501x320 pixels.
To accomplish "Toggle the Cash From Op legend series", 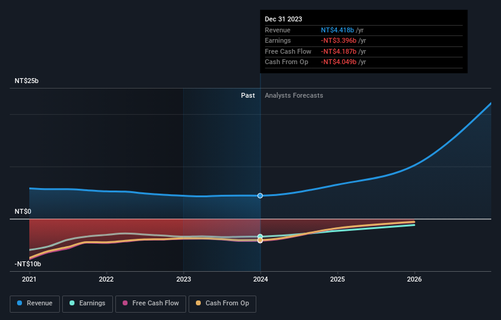I will pyautogui.click(x=222, y=304).
